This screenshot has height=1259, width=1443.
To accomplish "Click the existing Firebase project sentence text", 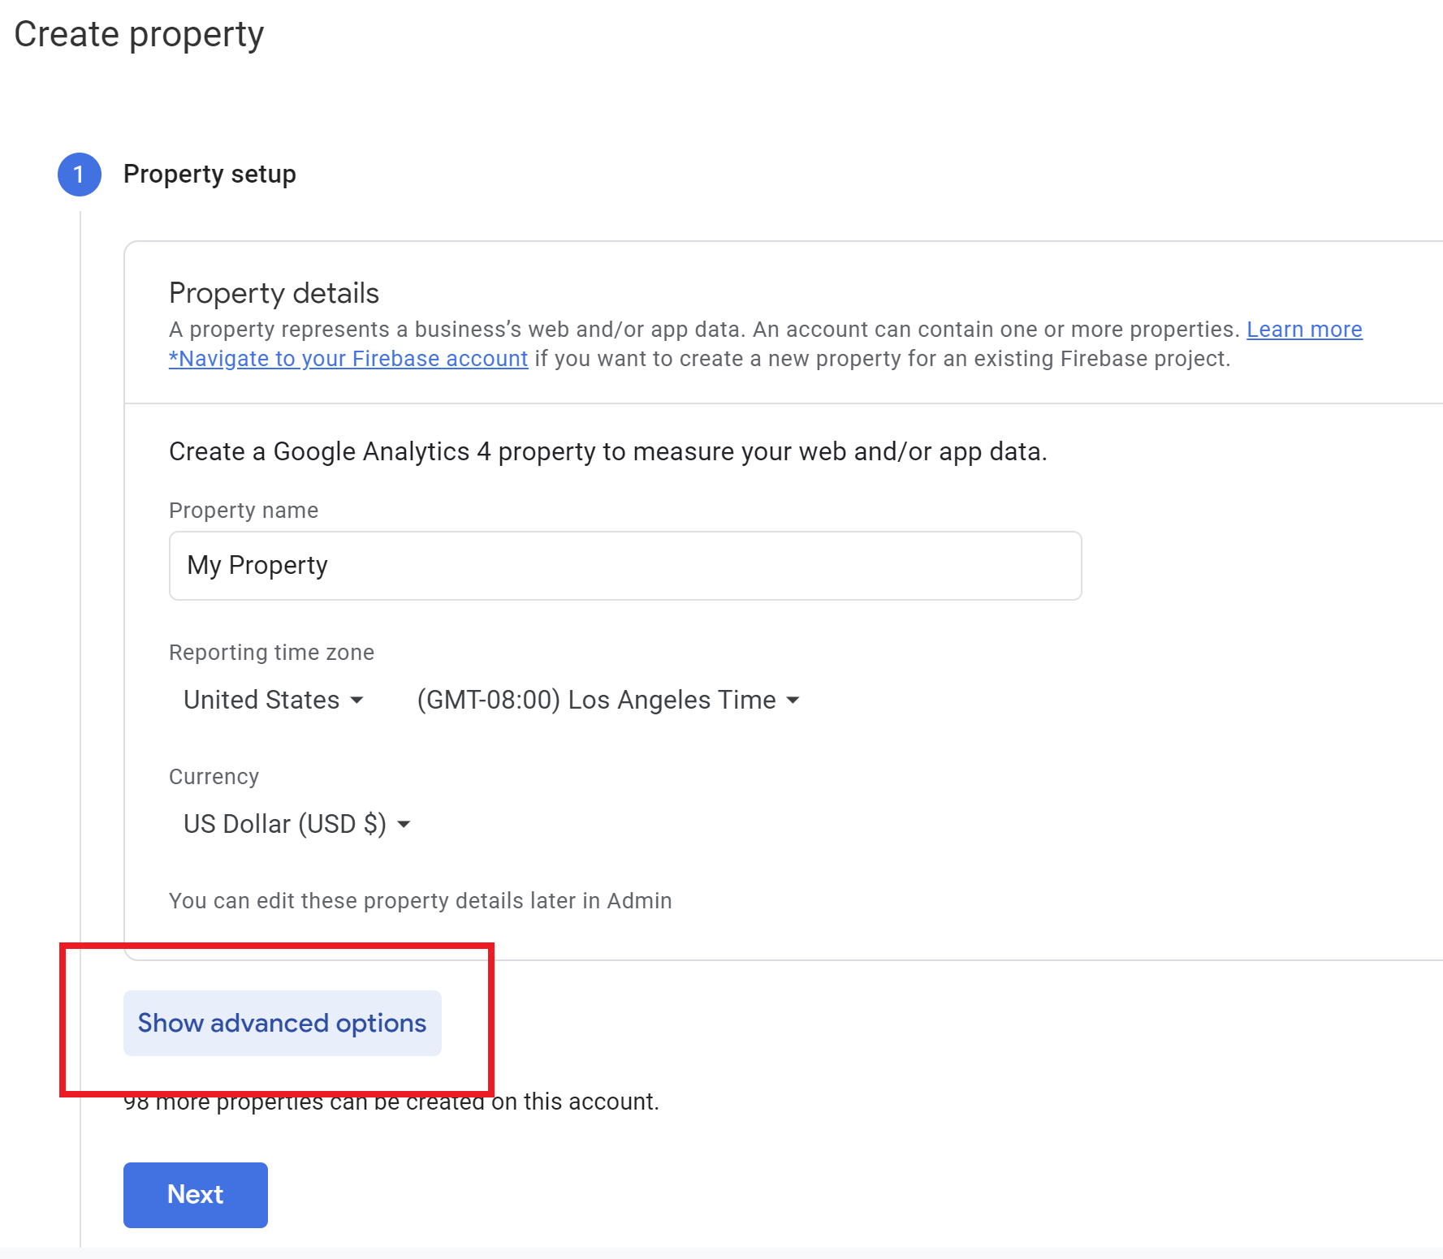I will [881, 359].
